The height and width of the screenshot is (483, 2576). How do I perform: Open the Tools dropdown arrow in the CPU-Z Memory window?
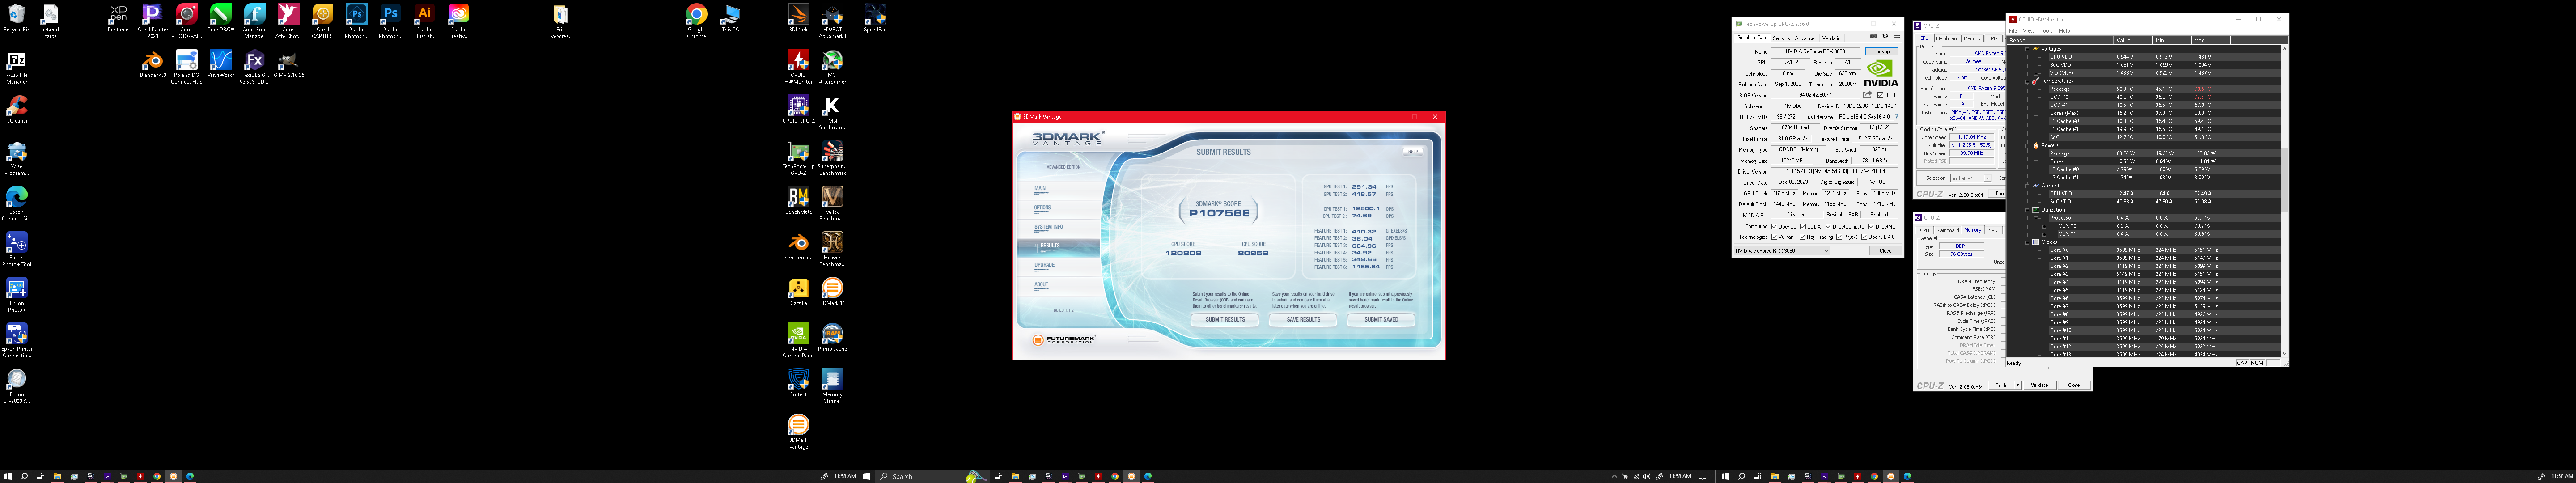(2018, 385)
